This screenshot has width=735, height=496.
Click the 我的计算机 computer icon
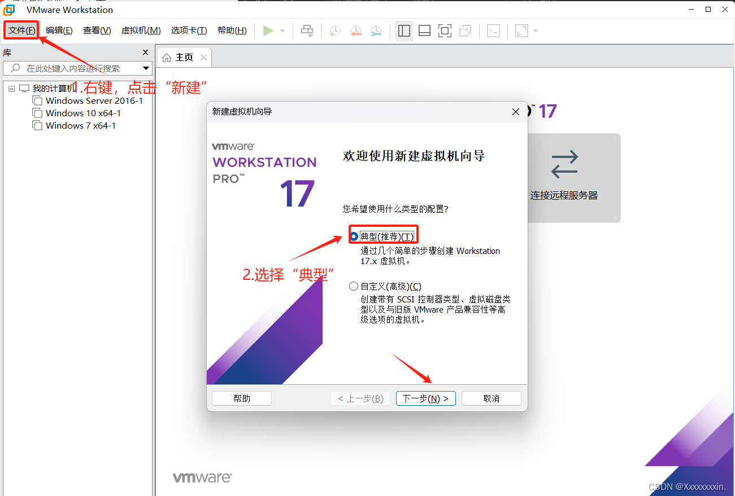(x=24, y=89)
